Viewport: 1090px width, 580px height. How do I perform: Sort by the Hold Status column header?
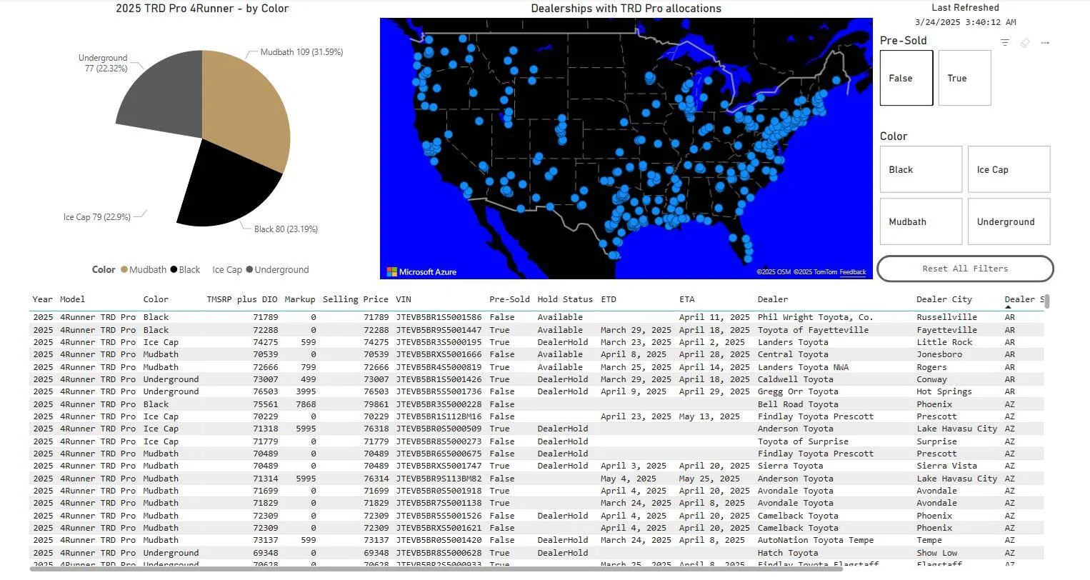pyautogui.click(x=565, y=299)
